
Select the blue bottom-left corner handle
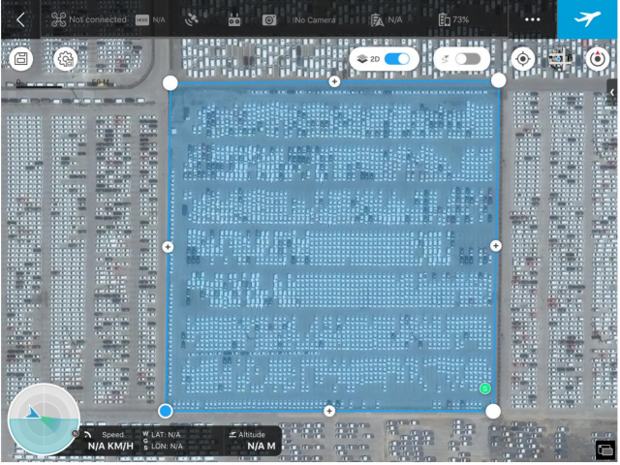click(166, 411)
